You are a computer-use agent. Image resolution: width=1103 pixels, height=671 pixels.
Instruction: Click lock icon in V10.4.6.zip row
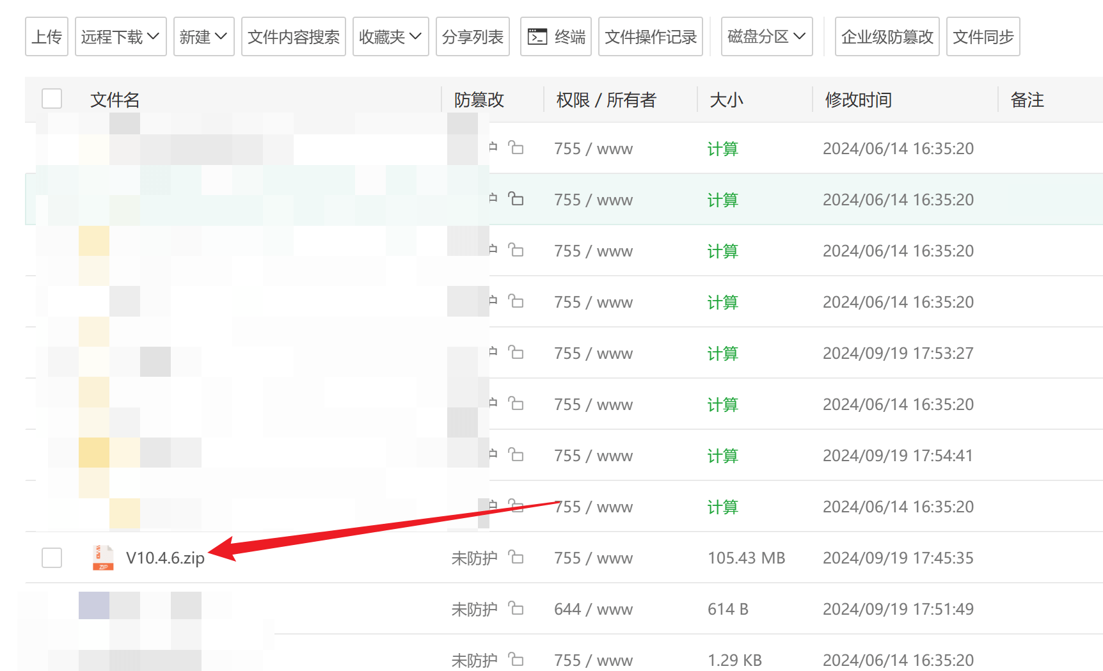[x=516, y=557]
